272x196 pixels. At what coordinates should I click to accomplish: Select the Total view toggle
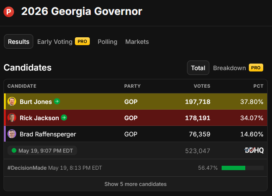198,68
